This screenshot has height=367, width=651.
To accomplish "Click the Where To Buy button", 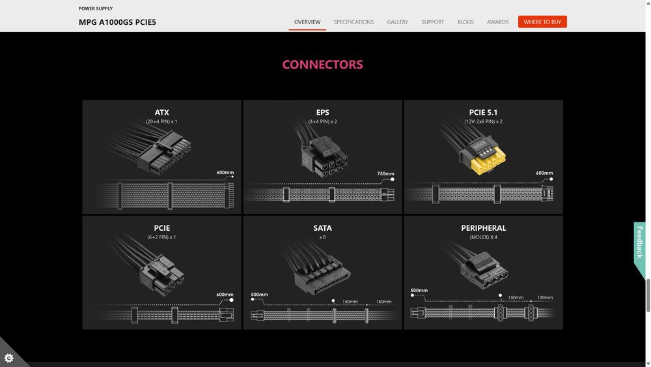I will [542, 22].
